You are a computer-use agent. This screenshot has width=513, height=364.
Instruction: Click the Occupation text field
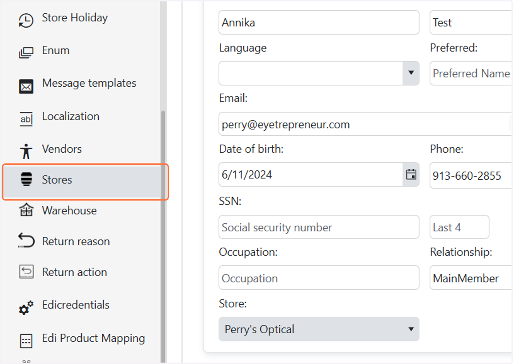pyautogui.click(x=319, y=278)
